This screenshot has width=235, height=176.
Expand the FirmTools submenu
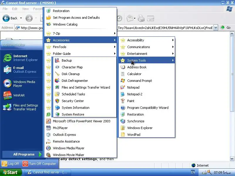[x=80, y=47]
